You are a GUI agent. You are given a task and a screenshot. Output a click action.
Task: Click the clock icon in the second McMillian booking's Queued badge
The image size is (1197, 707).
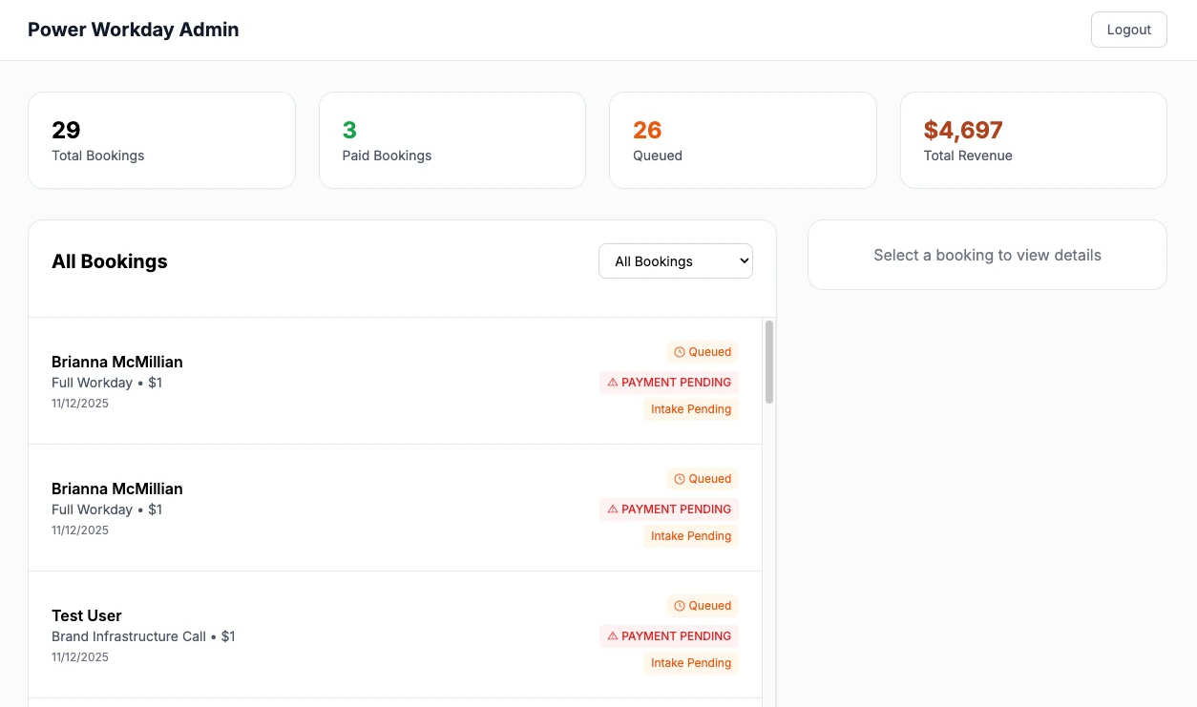[680, 479]
